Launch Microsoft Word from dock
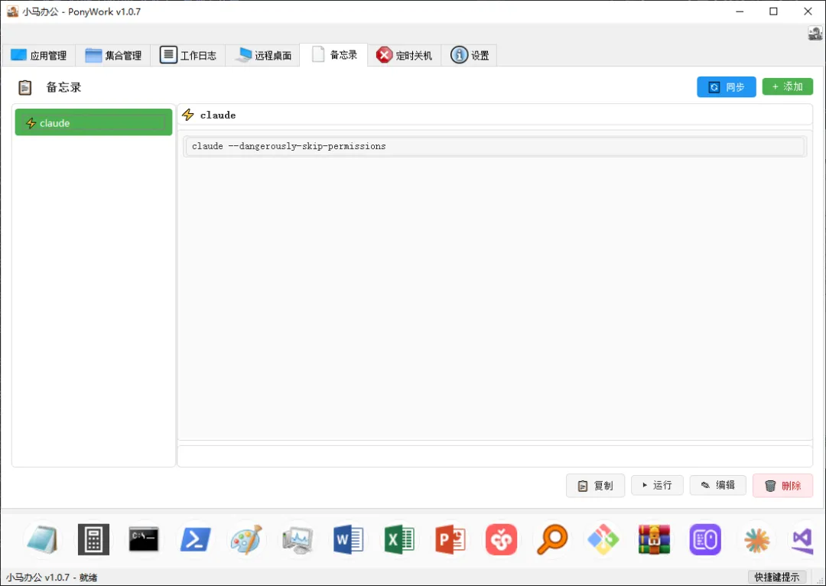This screenshot has width=826, height=586. tap(348, 539)
